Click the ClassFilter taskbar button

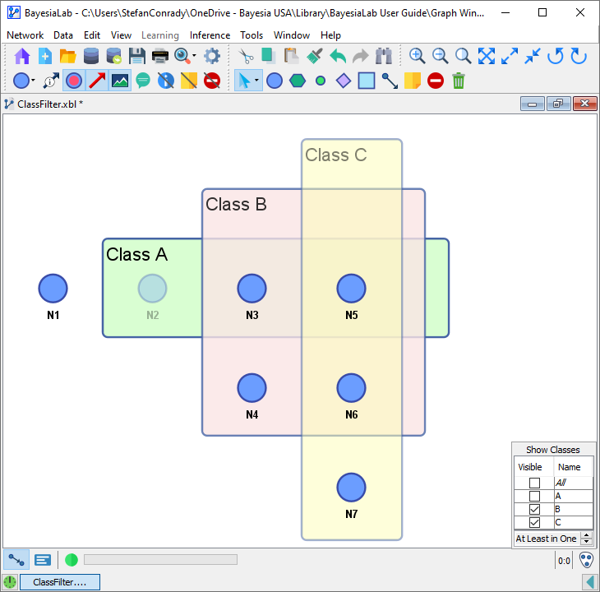coord(59,582)
